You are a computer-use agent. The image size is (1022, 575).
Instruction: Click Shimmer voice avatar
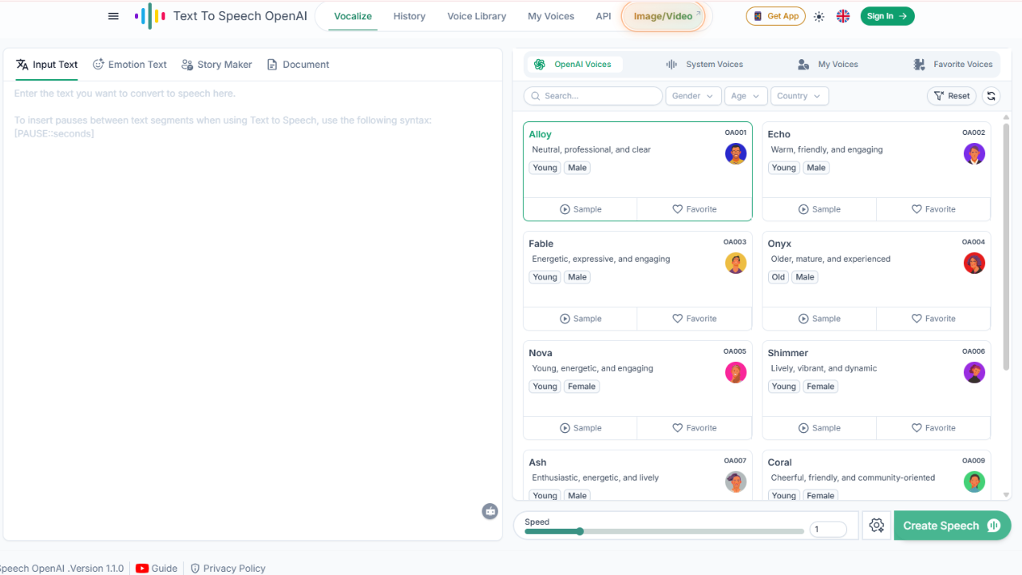(x=975, y=372)
